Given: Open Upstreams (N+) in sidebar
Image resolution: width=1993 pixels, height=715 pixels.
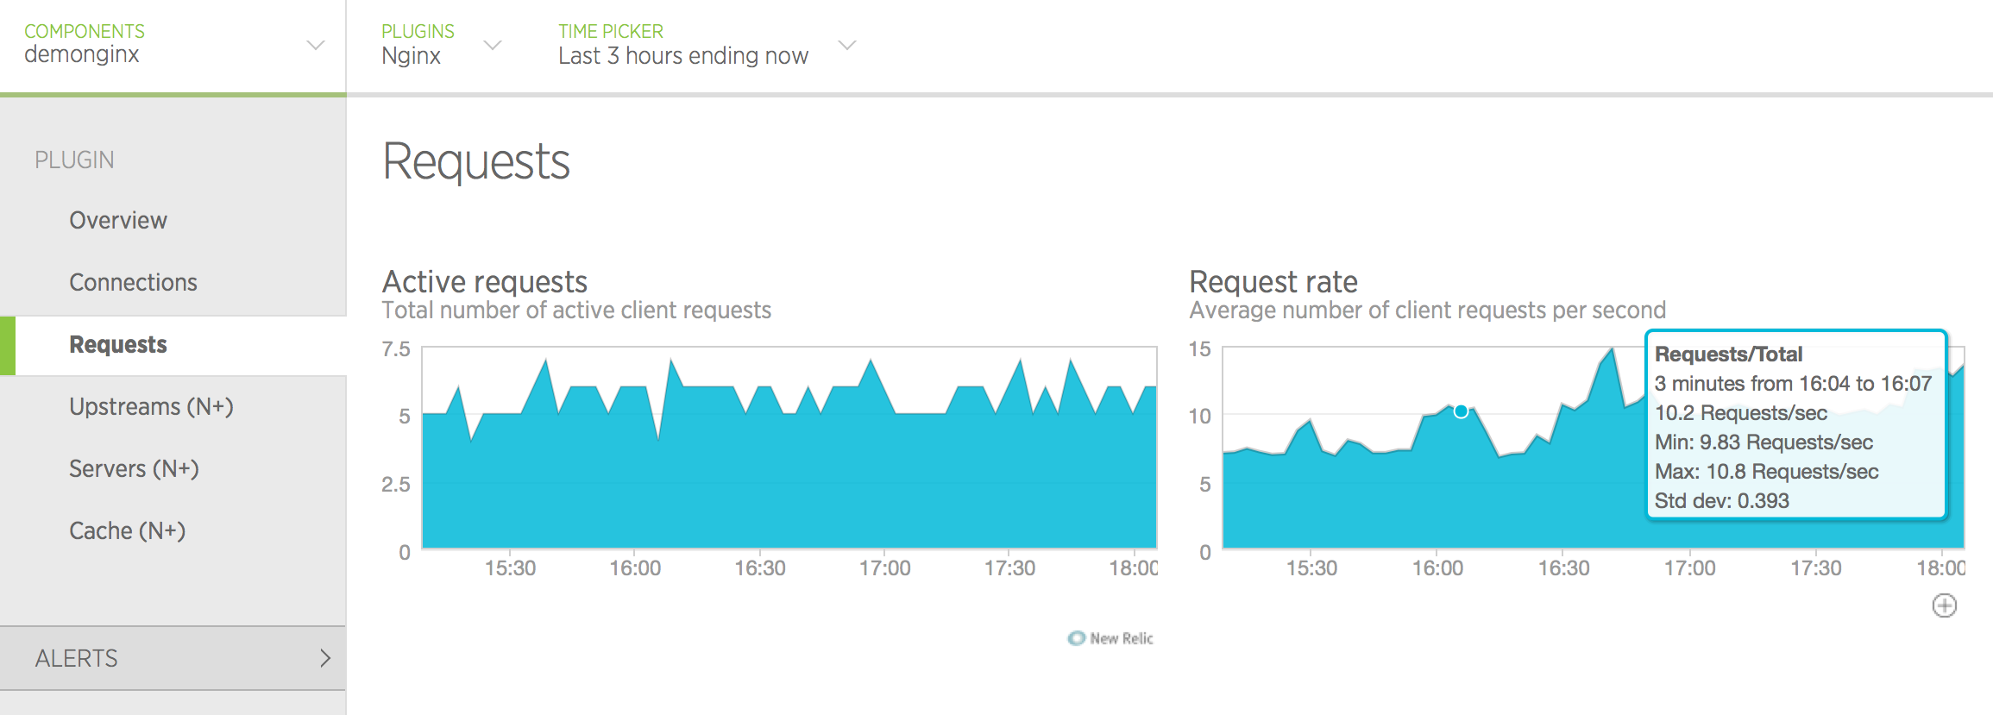Looking at the screenshot, I should click(x=151, y=407).
